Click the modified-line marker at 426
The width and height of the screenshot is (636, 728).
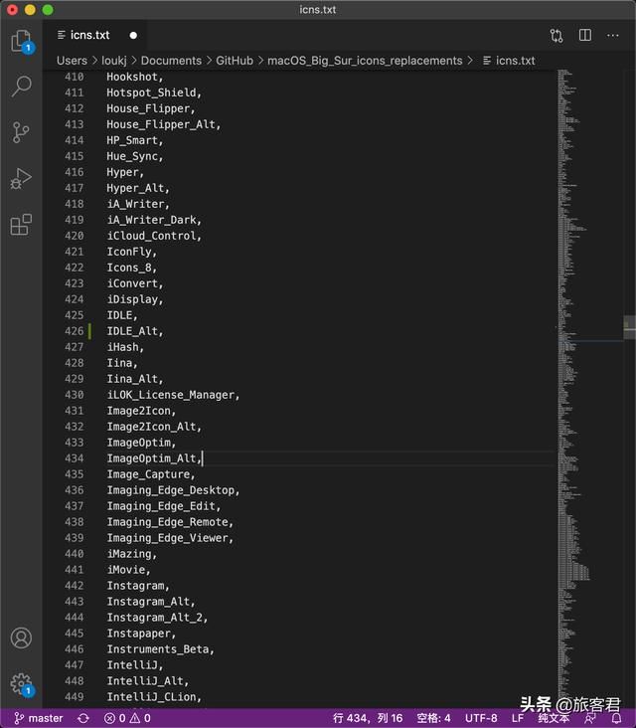[x=89, y=331]
